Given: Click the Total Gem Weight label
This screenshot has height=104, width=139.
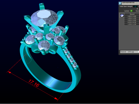Looking at the screenshot, I should pyautogui.click(x=126, y=6).
